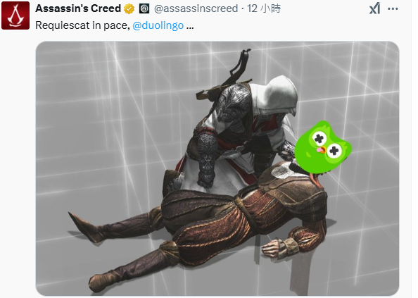Click the "Requiescat in pace" tweet text
This screenshot has height=298, width=418.
click(x=82, y=25)
